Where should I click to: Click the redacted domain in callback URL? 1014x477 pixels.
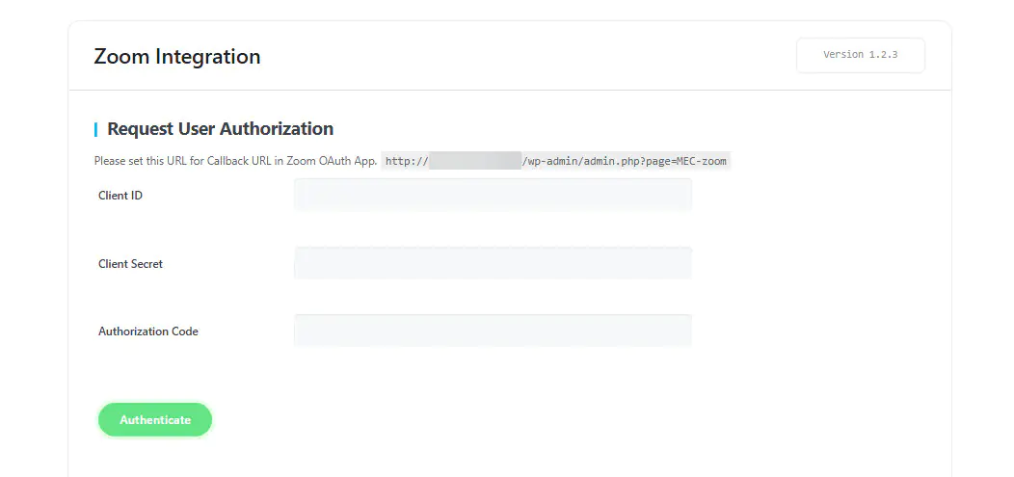[474, 161]
